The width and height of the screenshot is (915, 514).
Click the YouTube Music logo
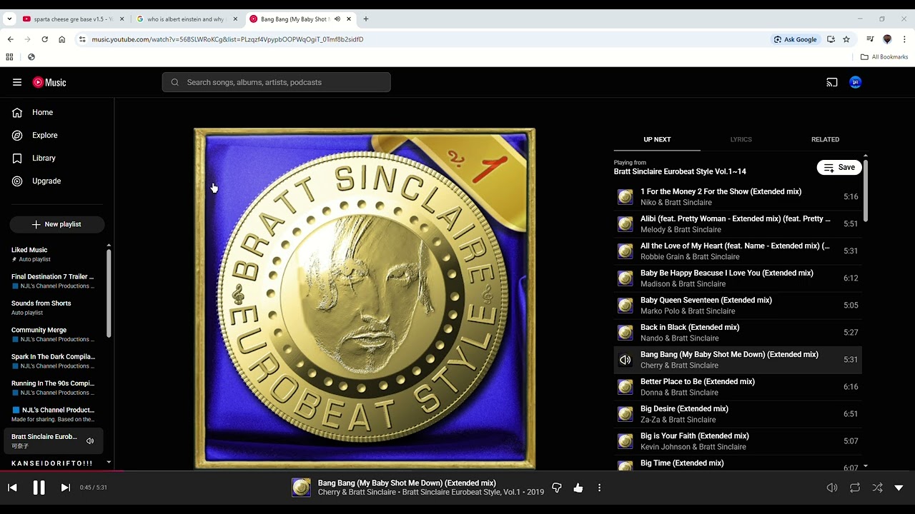[49, 82]
